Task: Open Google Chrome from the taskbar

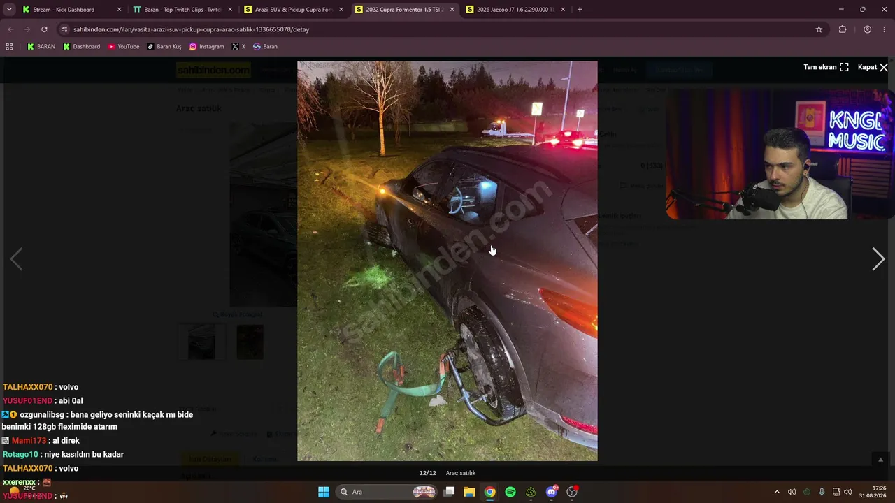Action: 490,492
